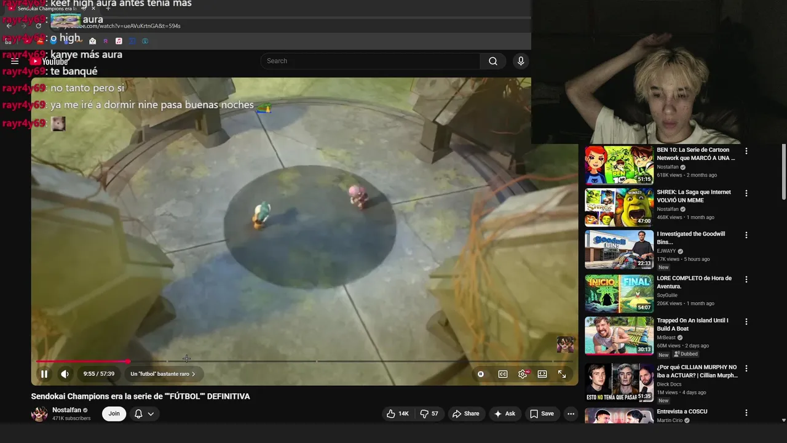The image size is (787, 443).
Task: Click the video title 'Sendokai Champions era la serie'
Action: 141,396
